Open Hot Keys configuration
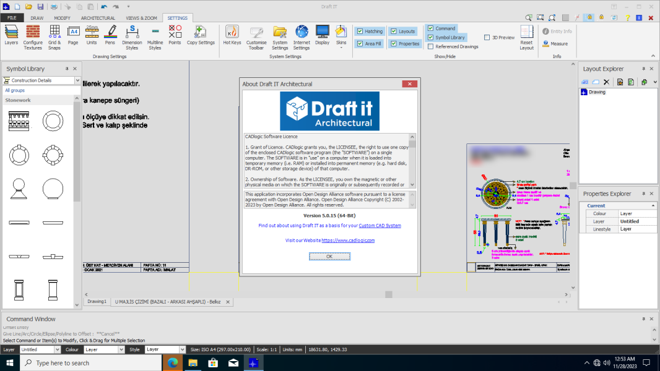Image resolution: width=660 pixels, height=371 pixels. click(x=232, y=35)
